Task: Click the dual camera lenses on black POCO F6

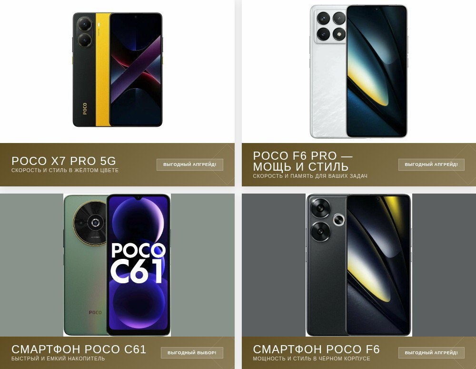Action: [x=320, y=220]
